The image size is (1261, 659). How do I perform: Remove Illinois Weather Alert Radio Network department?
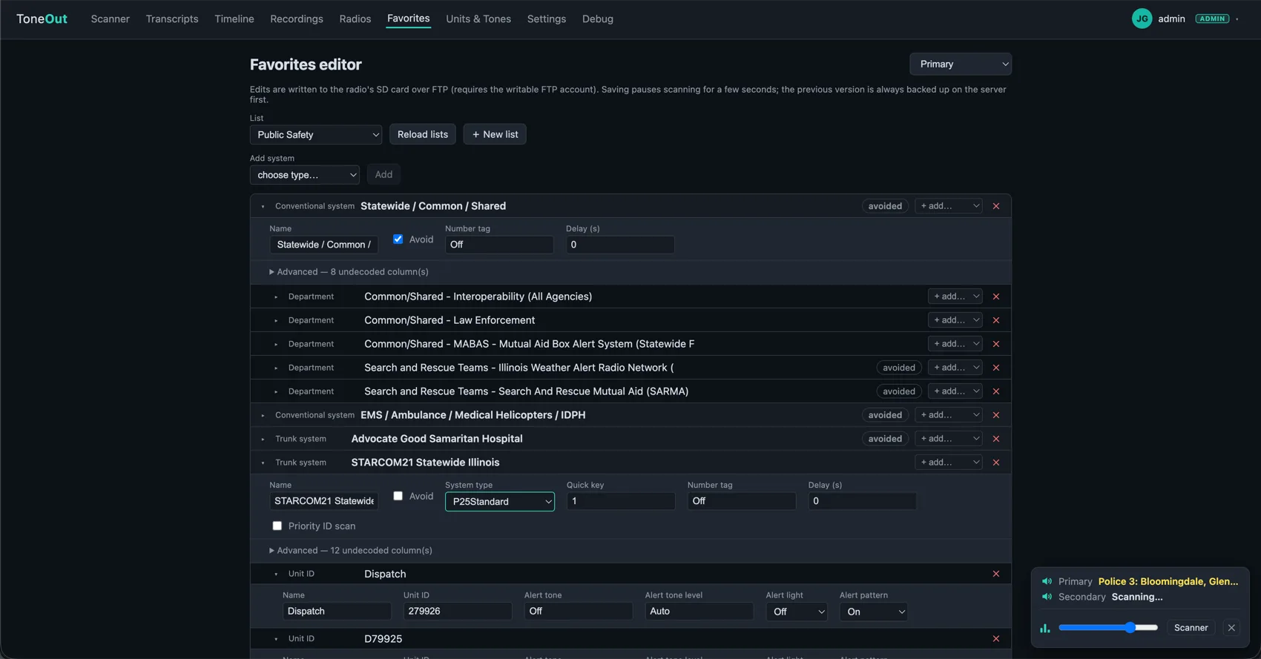pos(996,368)
